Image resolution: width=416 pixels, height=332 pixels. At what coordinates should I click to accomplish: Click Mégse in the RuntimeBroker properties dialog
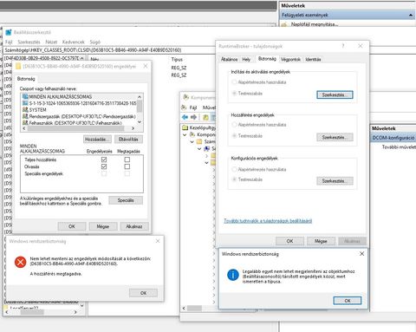[x=321, y=241]
